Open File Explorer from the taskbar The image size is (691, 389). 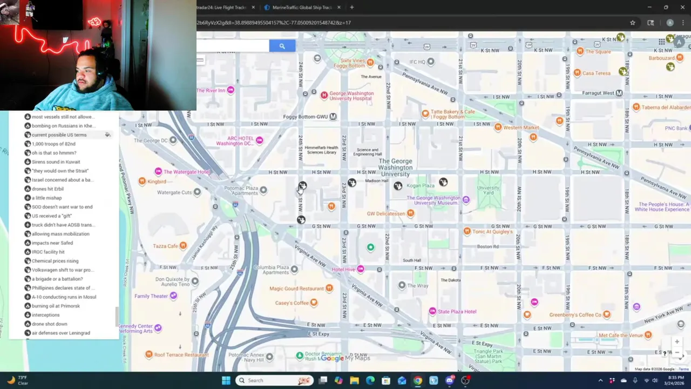(x=354, y=380)
